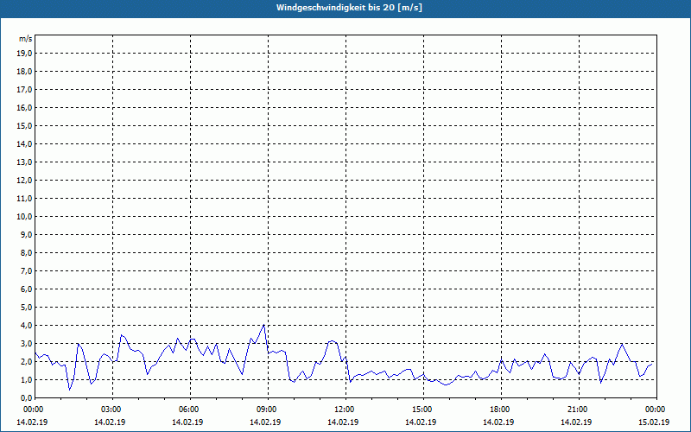This screenshot has width=691, height=432.
Task: Click the 1,0 y-axis label
Action: (x=26, y=380)
